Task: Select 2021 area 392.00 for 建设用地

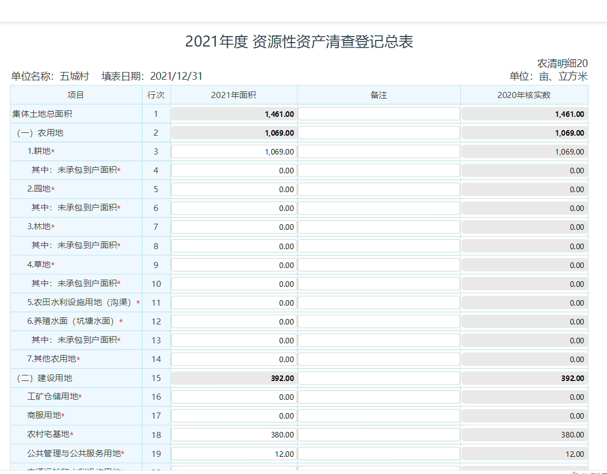Action: coord(234,378)
